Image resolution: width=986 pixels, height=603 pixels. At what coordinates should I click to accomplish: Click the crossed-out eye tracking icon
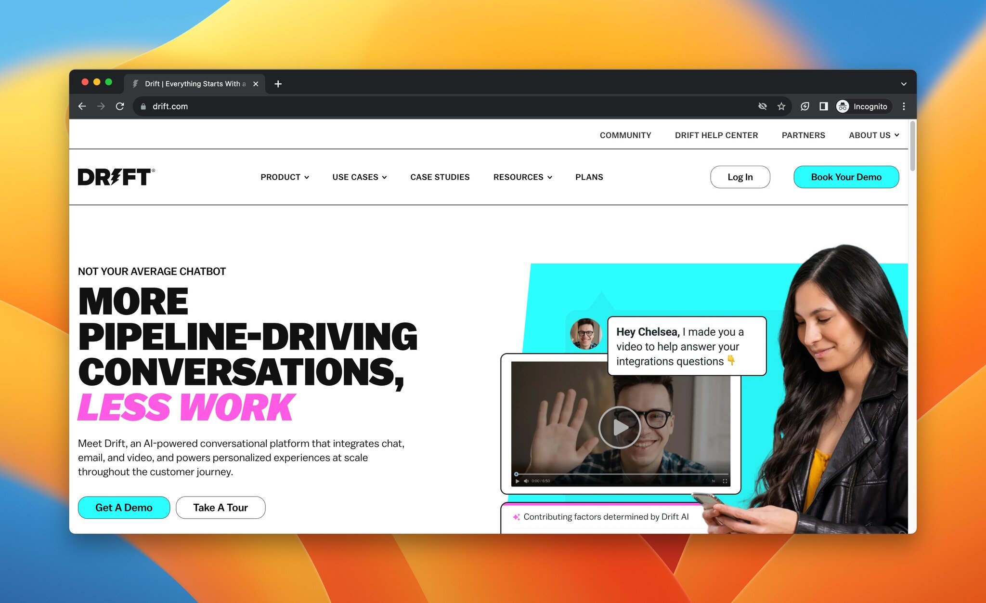tap(762, 106)
